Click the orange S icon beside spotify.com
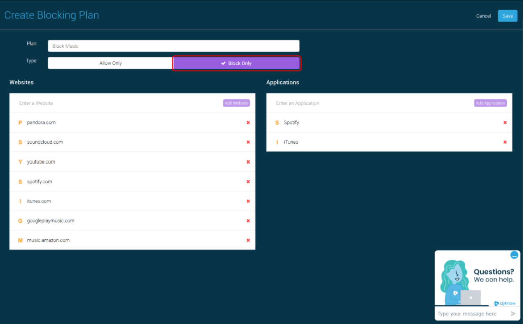Screen dimensions: 524x324 click(x=20, y=182)
